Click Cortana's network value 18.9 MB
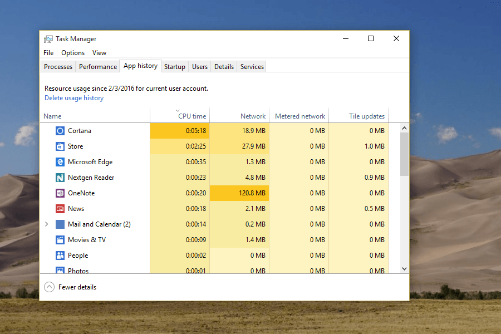This screenshot has height=334, width=501. [254, 131]
